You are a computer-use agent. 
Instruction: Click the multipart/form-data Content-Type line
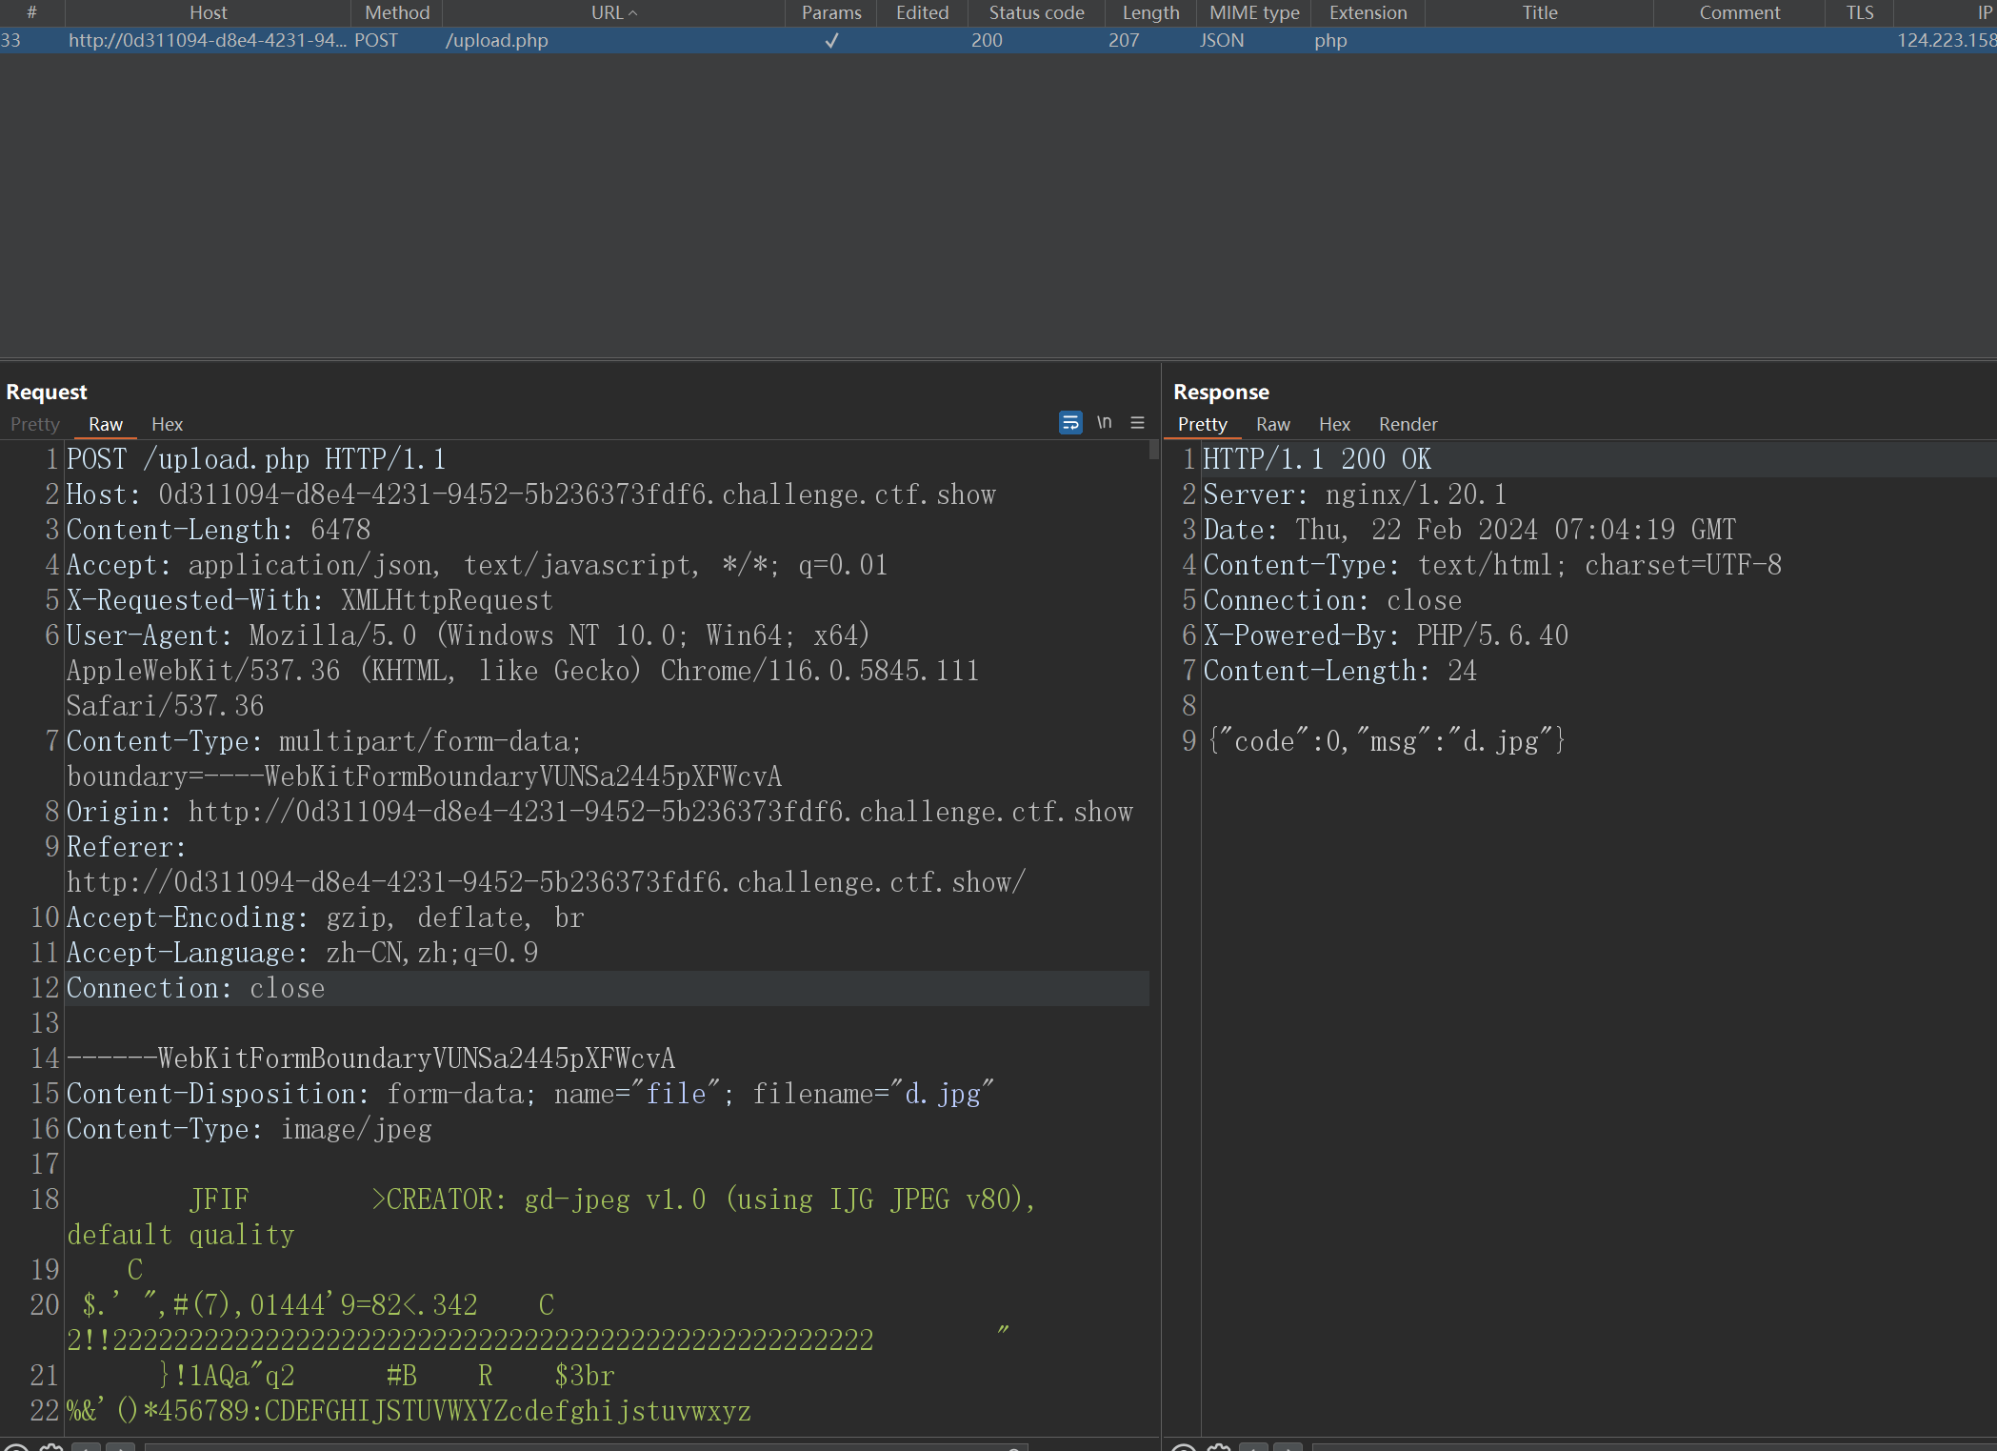tap(424, 758)
